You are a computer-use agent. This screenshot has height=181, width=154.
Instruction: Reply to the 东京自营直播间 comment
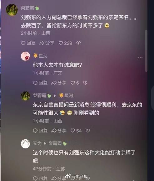click(x=40, y=131)
